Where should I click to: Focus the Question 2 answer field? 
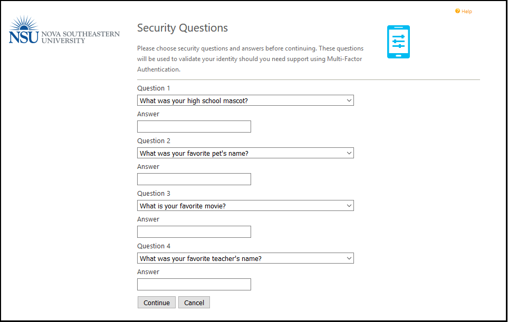pos(194,179)
